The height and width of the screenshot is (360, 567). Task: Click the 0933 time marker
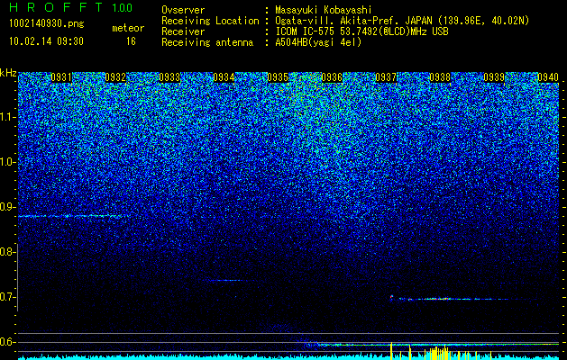pos(169,77)
